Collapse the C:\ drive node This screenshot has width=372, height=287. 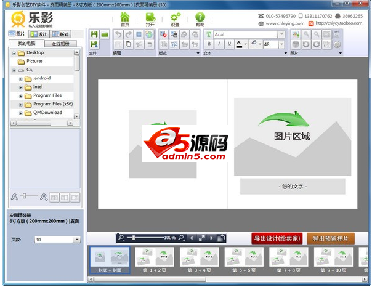[14, 70]
